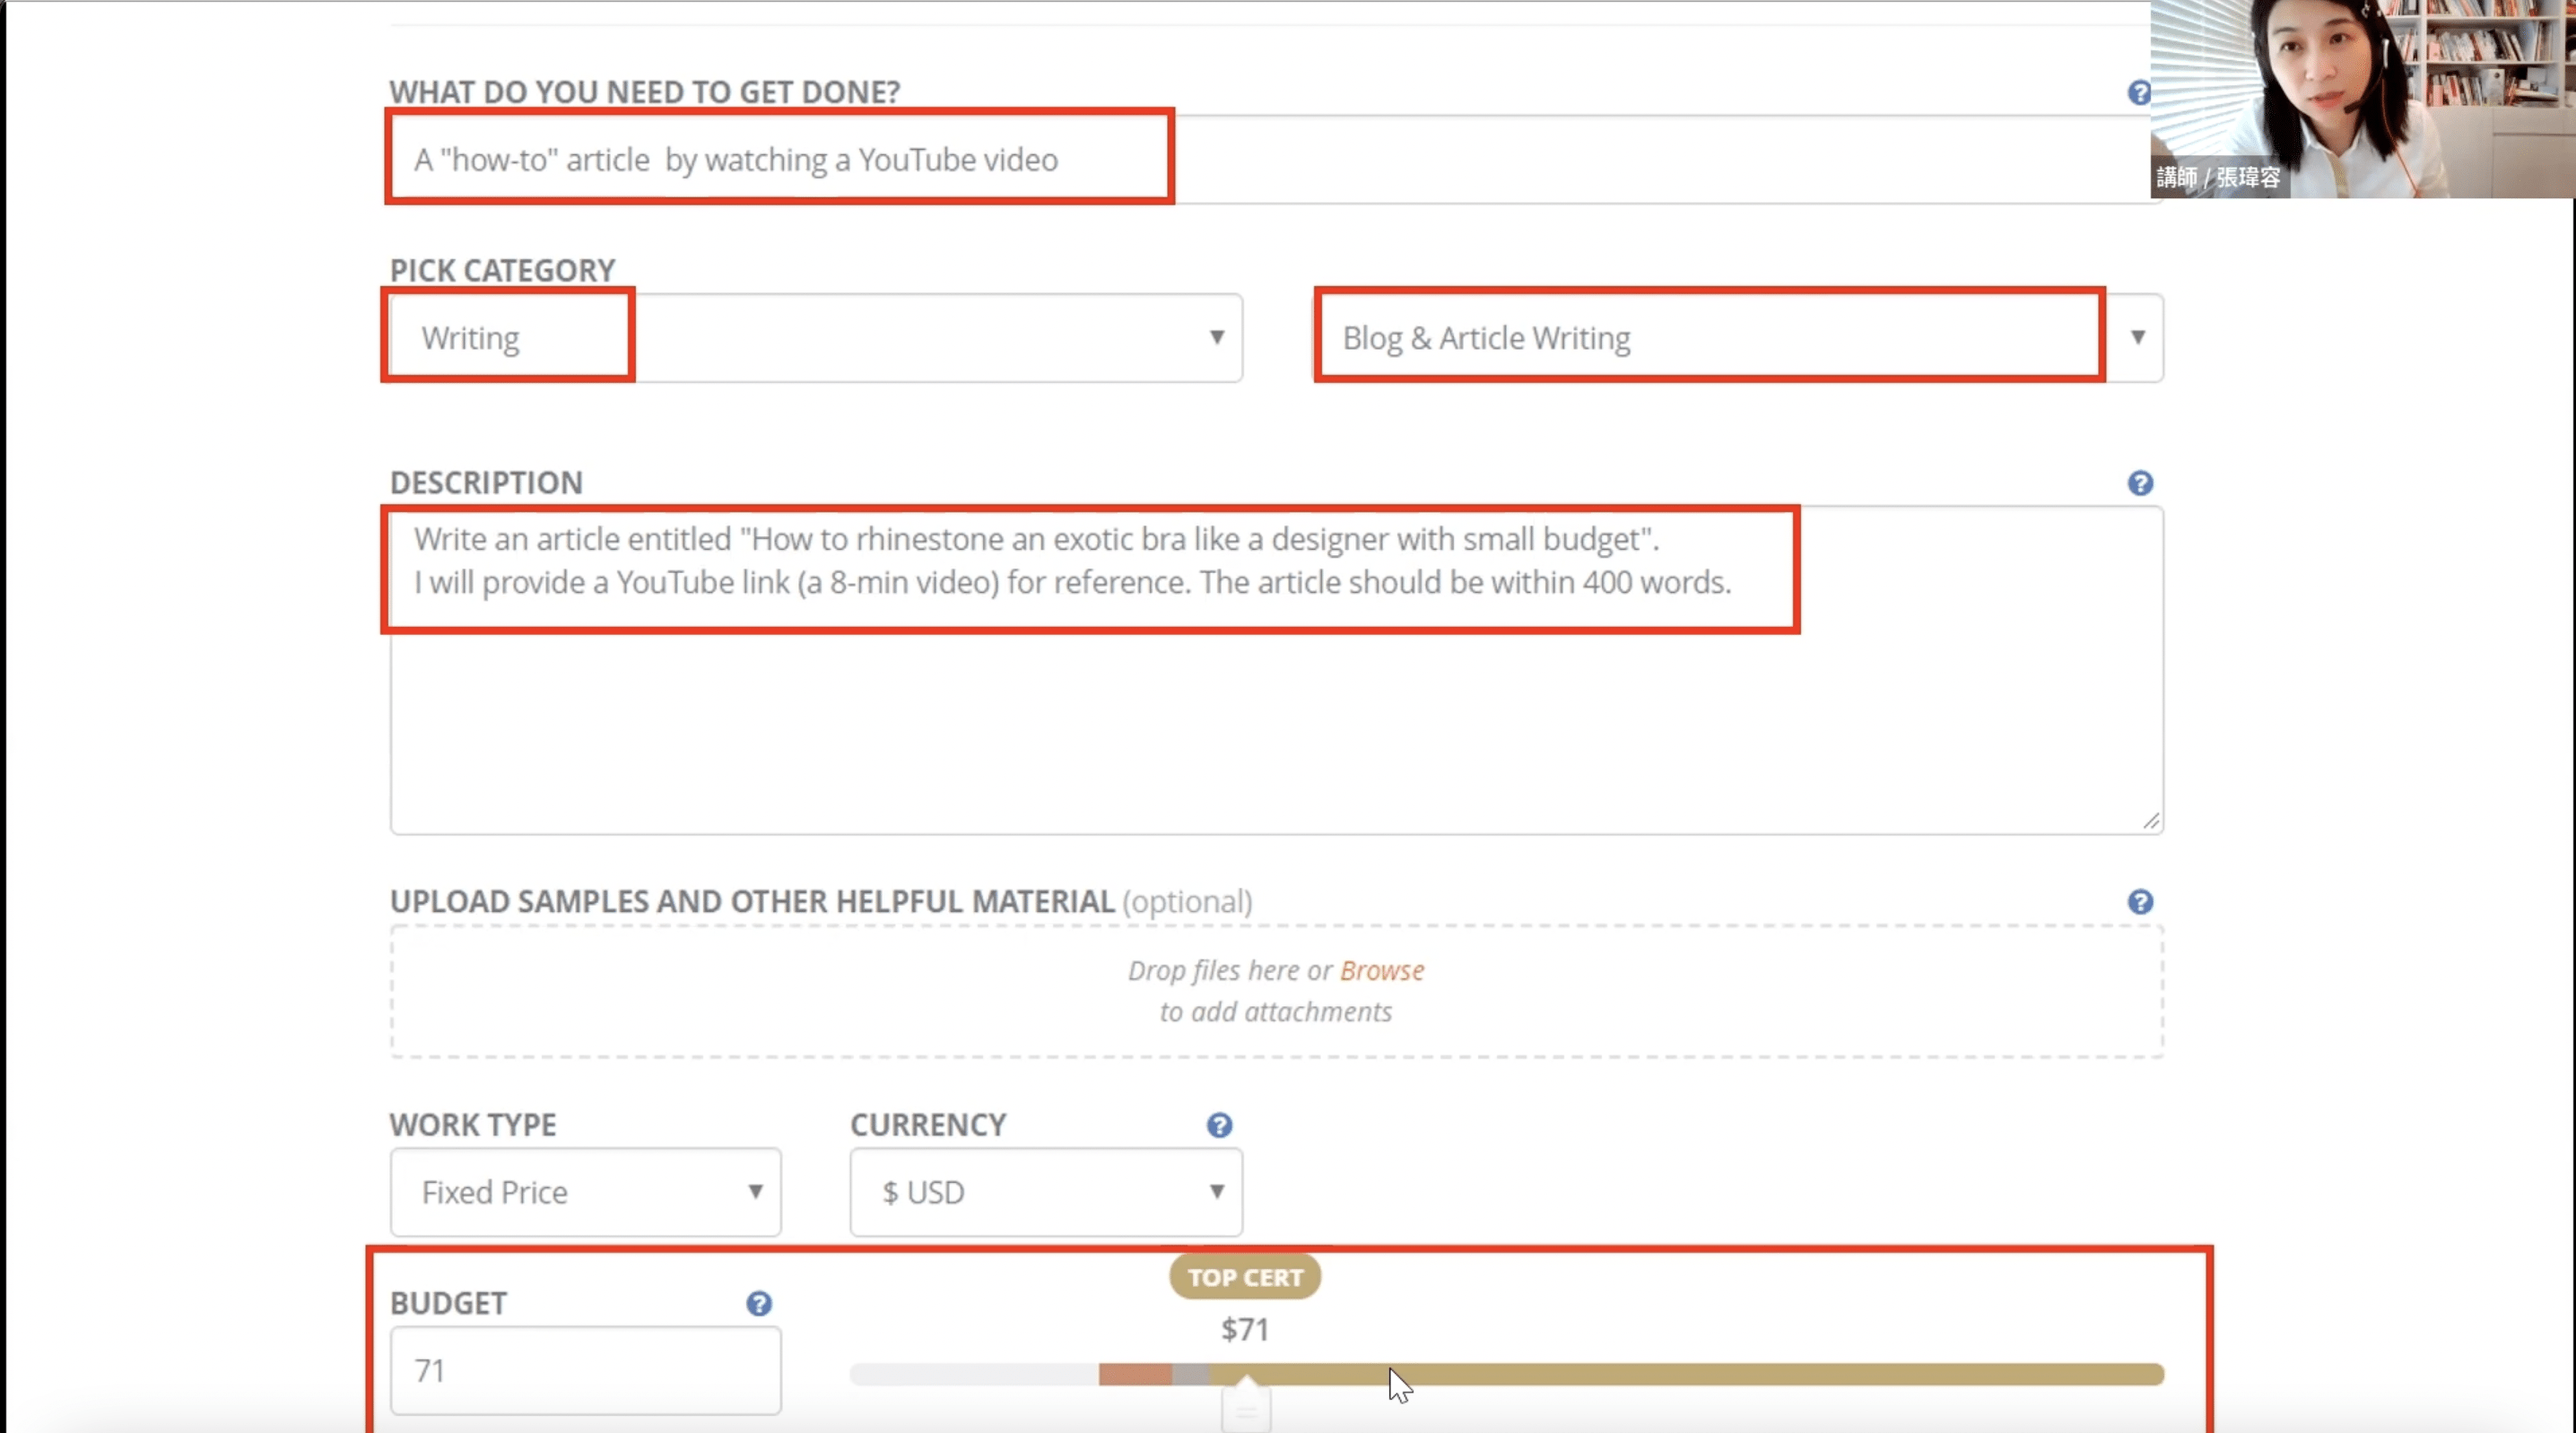2576x1433 pixels.
Task: Open the Writing category dropdown
Action: [815, 338]
